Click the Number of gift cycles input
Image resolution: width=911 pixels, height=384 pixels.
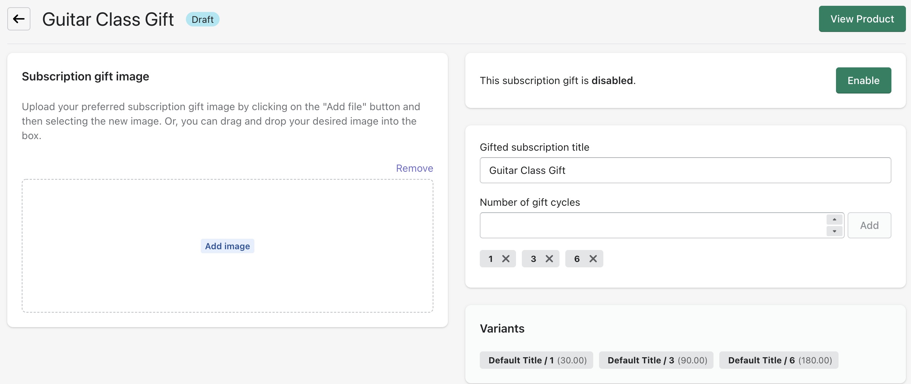tap(652, 225)
